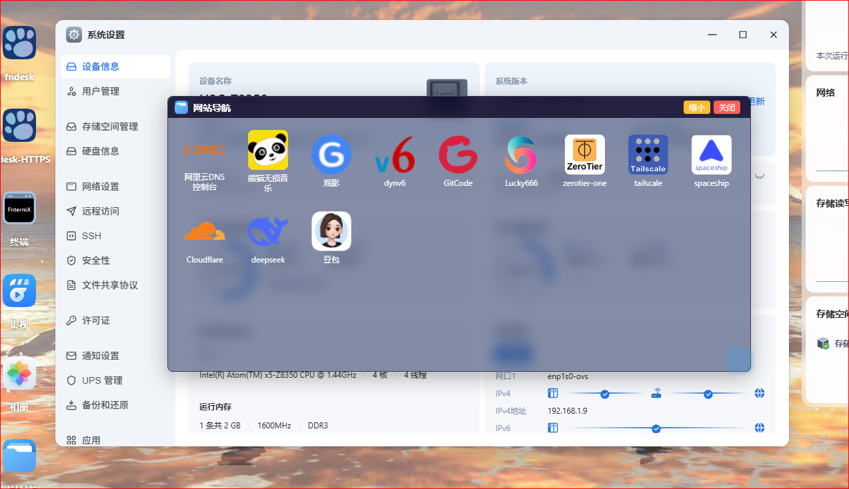Viewport: 849px width, 489px height.
Task: Launch the 终端 FntermX desktop icon
Action: (x=19, y=208)
